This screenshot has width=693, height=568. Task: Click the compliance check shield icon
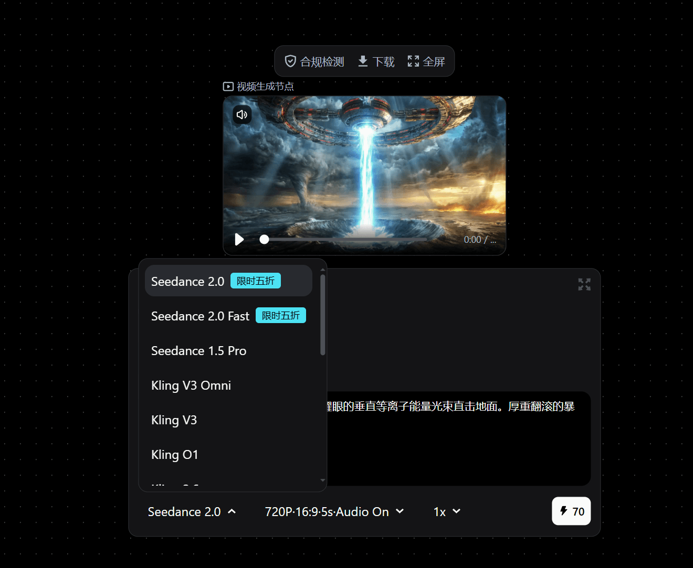290,61
